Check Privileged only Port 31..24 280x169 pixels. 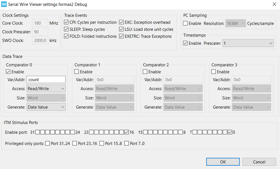pyautogui.click(x=48, y=143)
